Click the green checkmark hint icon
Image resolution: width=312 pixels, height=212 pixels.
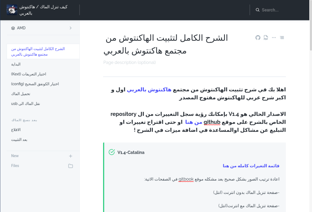[112, 152]
